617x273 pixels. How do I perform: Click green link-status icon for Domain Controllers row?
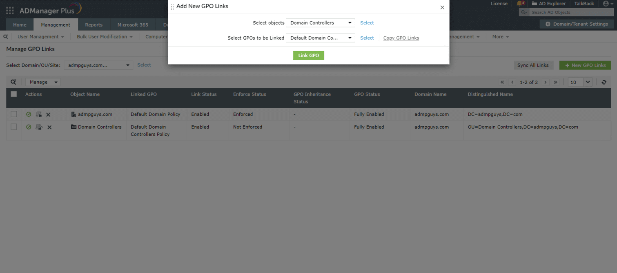(x=29, y=127)
